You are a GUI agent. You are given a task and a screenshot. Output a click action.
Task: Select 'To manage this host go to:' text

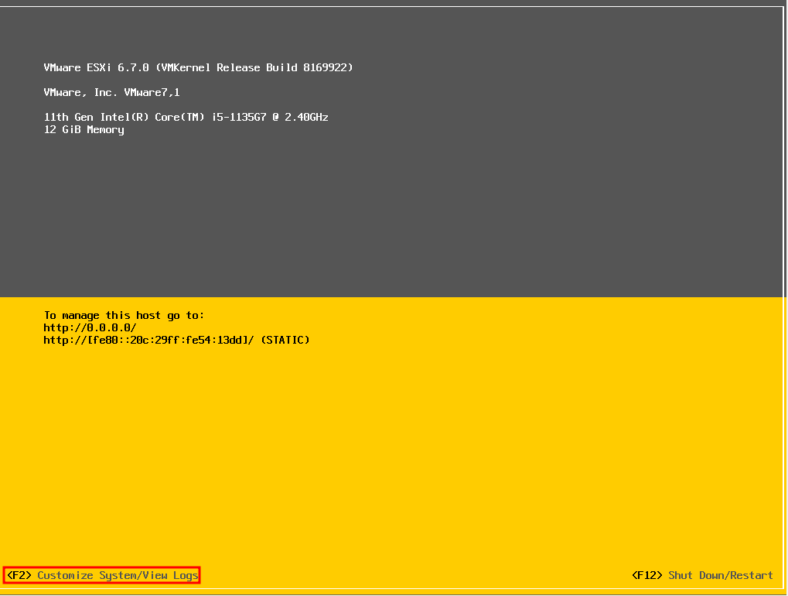click(125, 315)
